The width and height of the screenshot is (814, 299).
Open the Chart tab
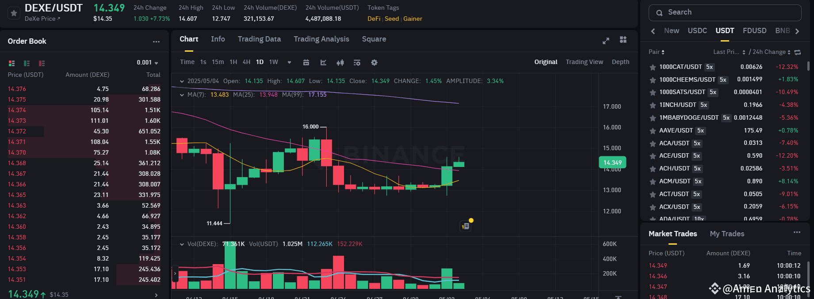click(189, 39)
